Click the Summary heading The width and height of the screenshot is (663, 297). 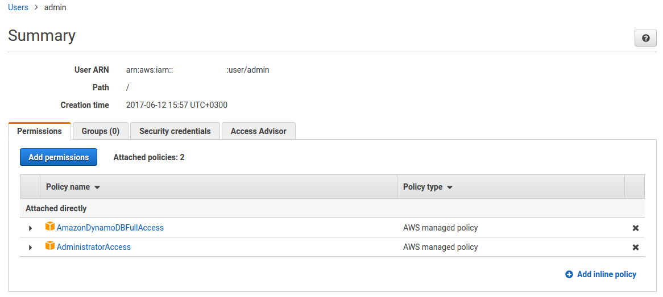(42, 35)
